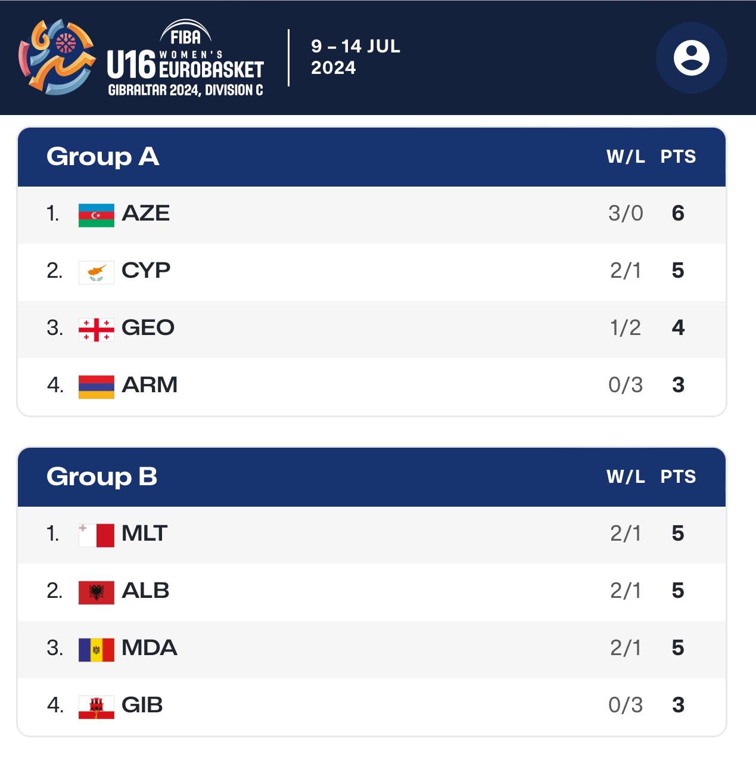Select the GEO team name
Screen dimensions: 756x763
[148, 328]
